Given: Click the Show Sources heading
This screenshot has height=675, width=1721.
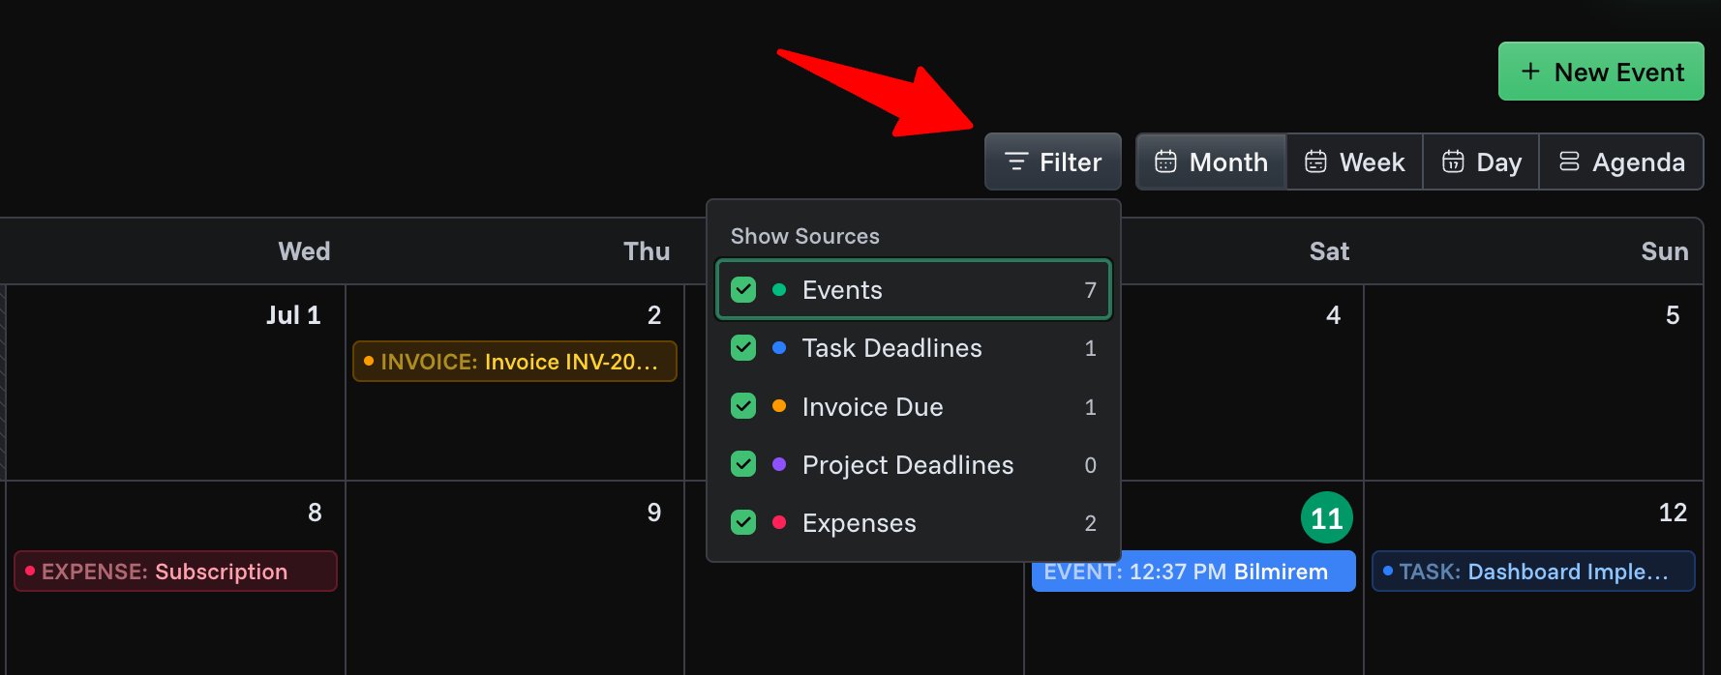Looking at the screenshot, I should [x=805, y=236].
